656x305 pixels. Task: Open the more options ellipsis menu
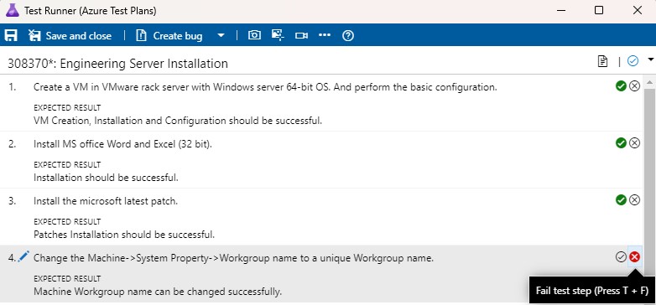[325, 35]
